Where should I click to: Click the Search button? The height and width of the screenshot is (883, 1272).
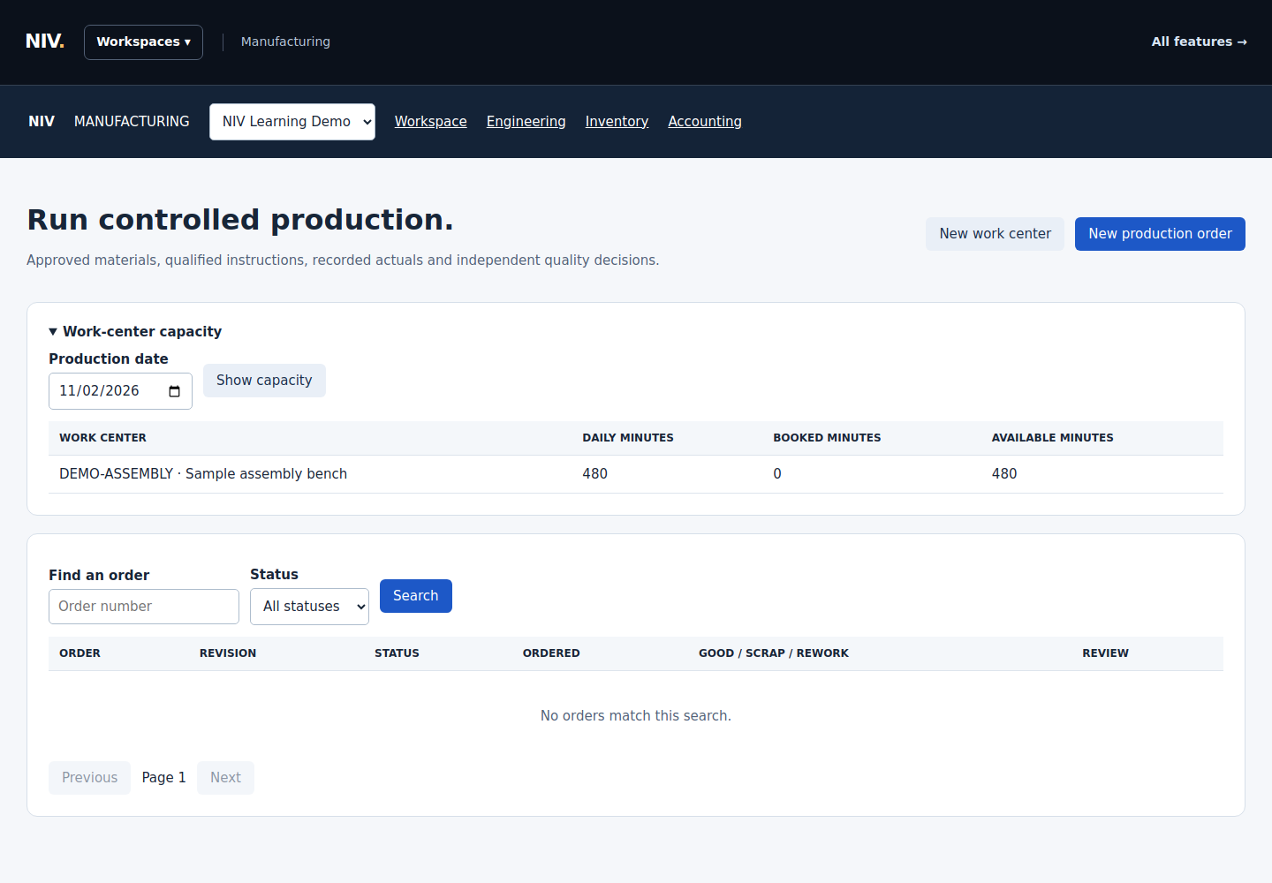point(416,596)
